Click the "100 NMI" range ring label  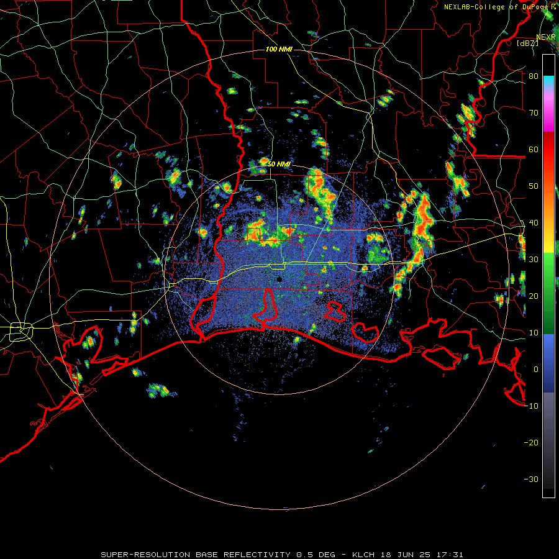[279, 49]
